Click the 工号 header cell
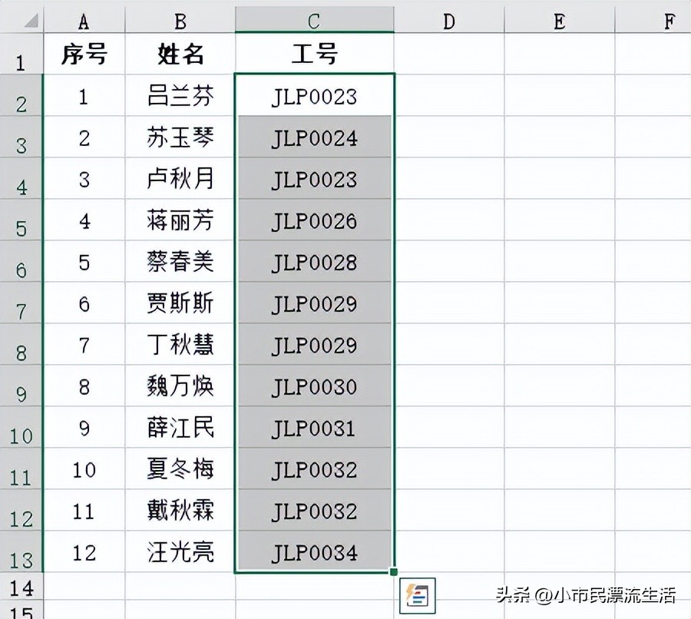The width and height of the screenshot is (691, 619). pos(314,54)
